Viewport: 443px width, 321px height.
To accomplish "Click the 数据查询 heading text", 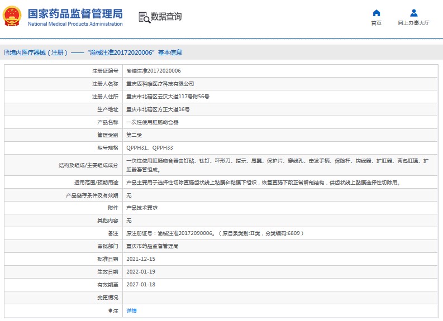I will click(166, 17).
